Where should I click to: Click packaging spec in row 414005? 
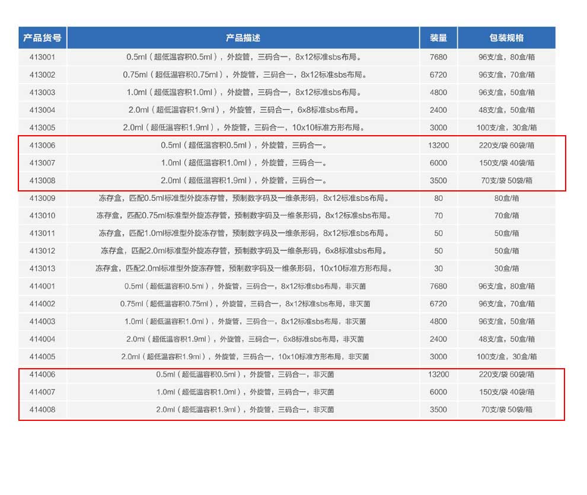pyautogui.click(x=506, y=357)
